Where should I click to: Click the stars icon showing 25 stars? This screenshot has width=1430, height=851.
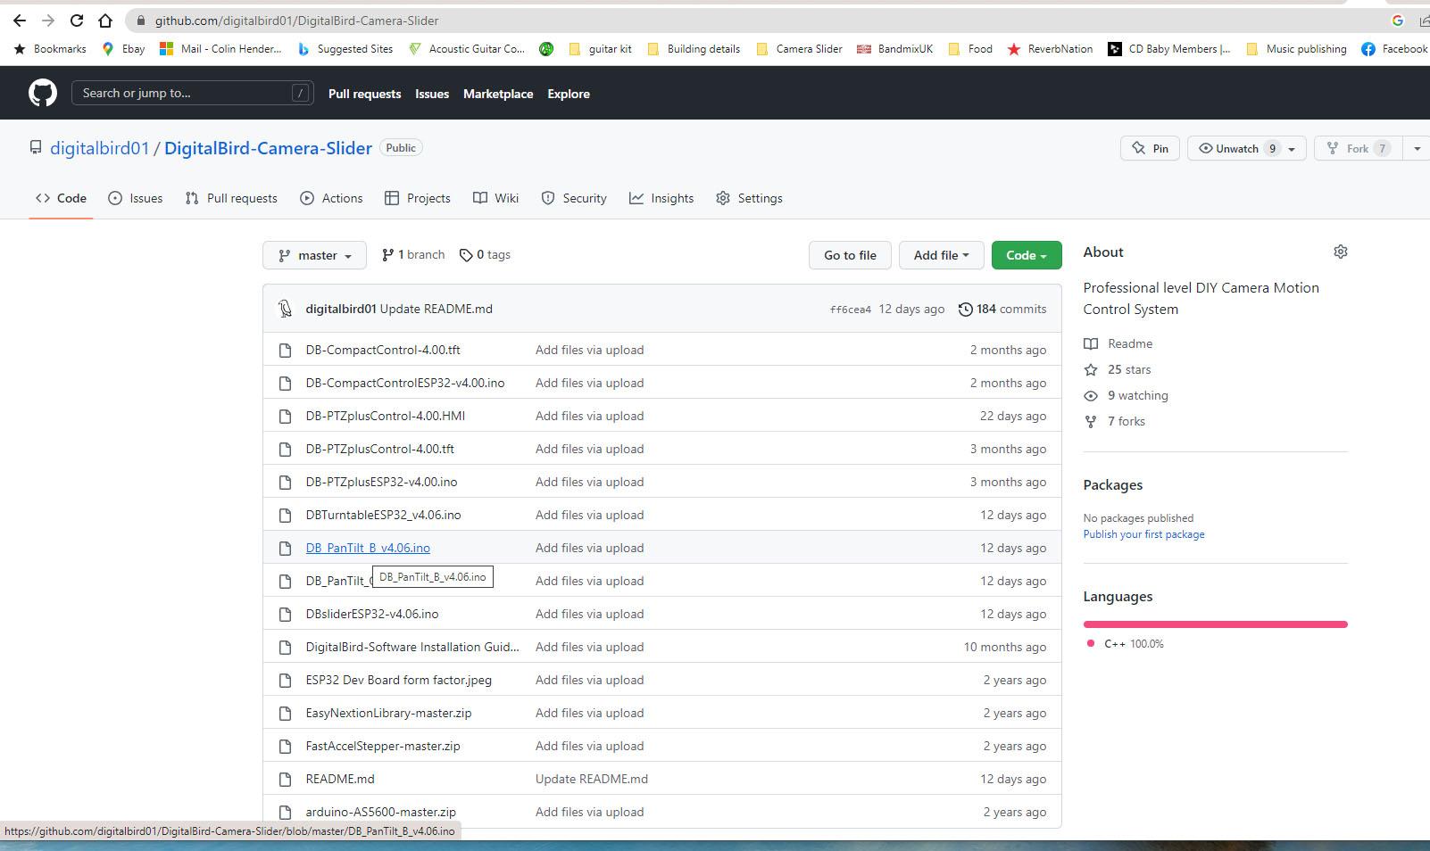(x=1090, y=369)
